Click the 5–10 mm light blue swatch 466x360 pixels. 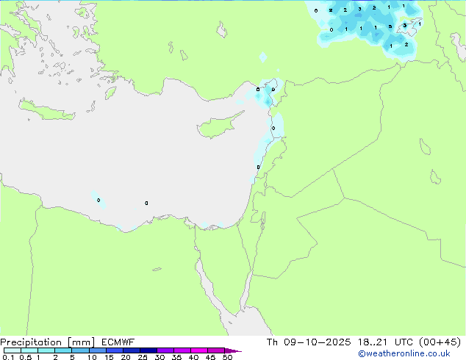pyautogui.click(x=80, y=350)
